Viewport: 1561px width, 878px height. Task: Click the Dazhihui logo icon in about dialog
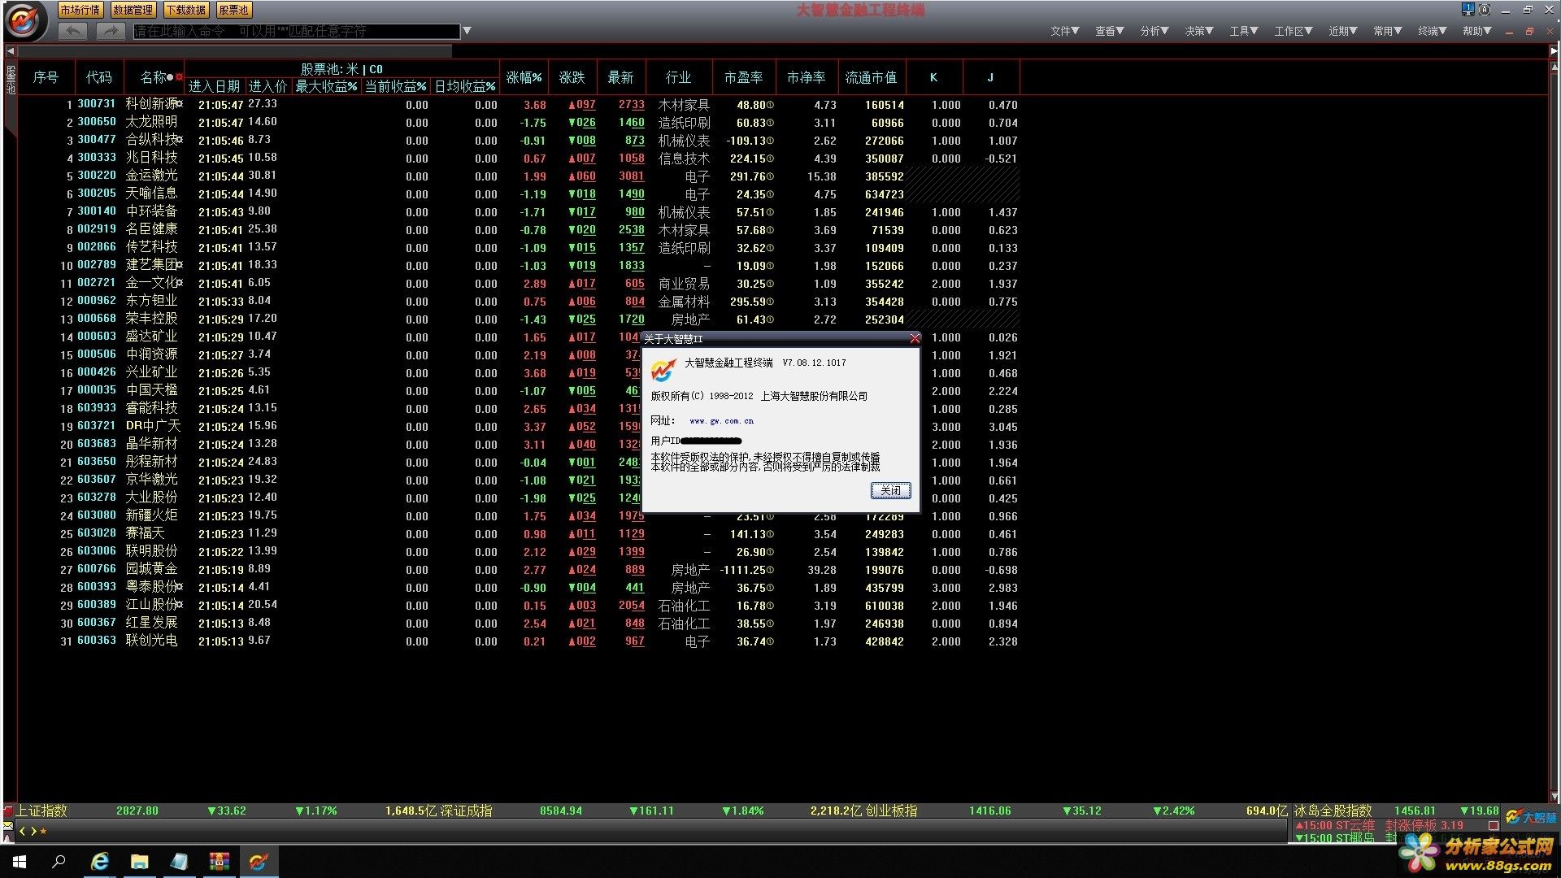[x=663, y=370]
